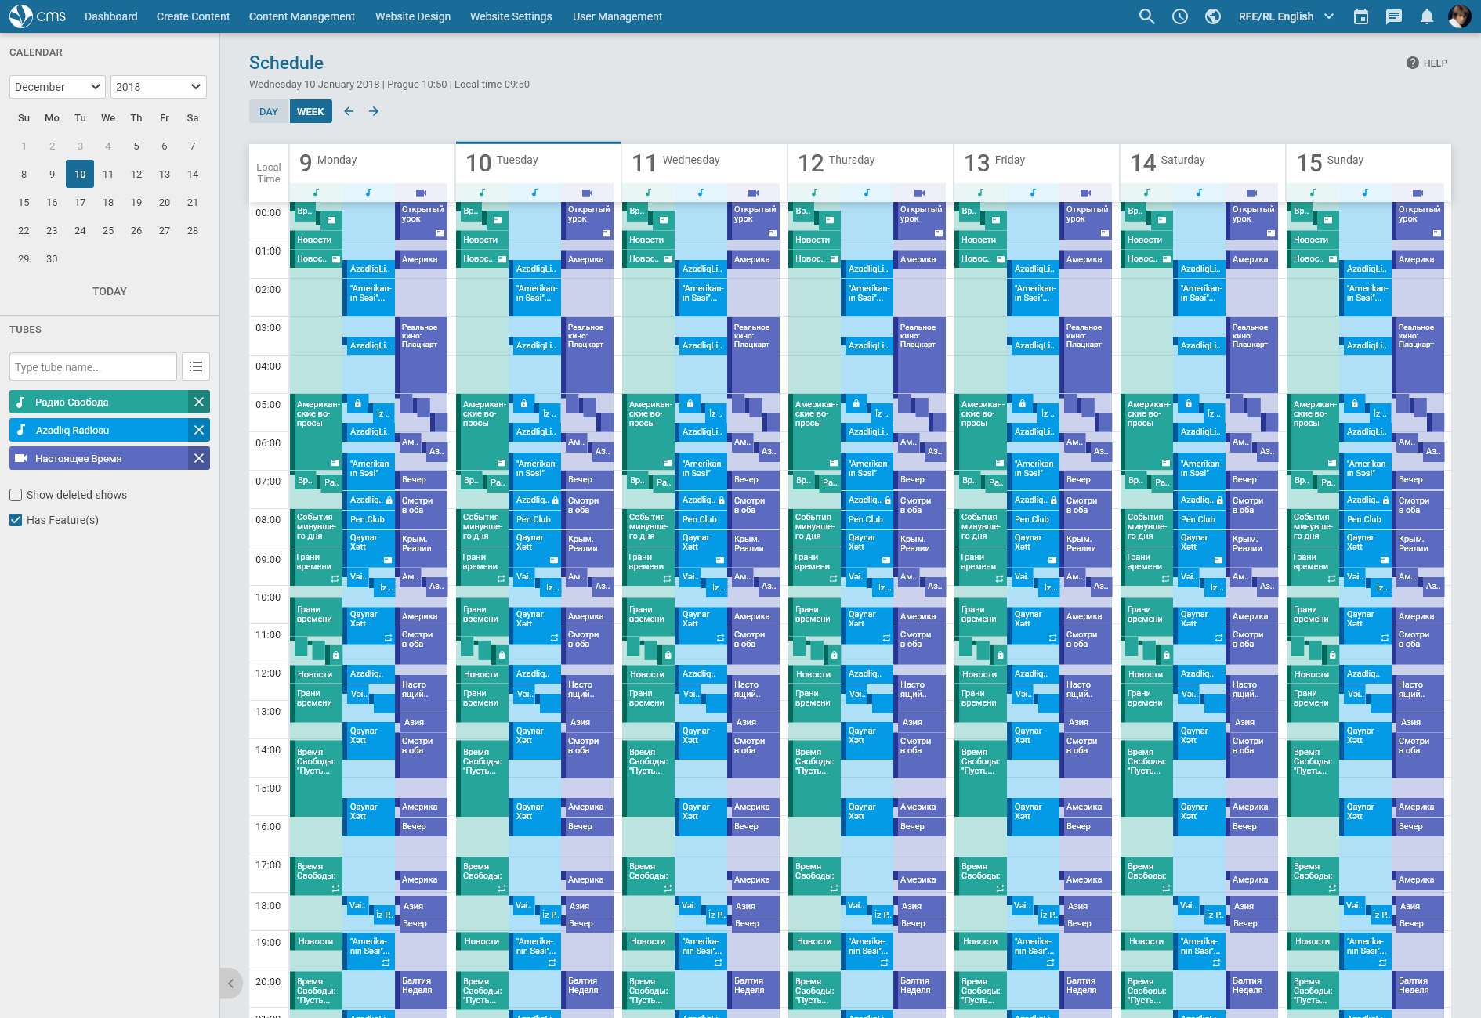1481x1018 pixels.
Task: Open the tube list view icon
Action: pos(196,366)
